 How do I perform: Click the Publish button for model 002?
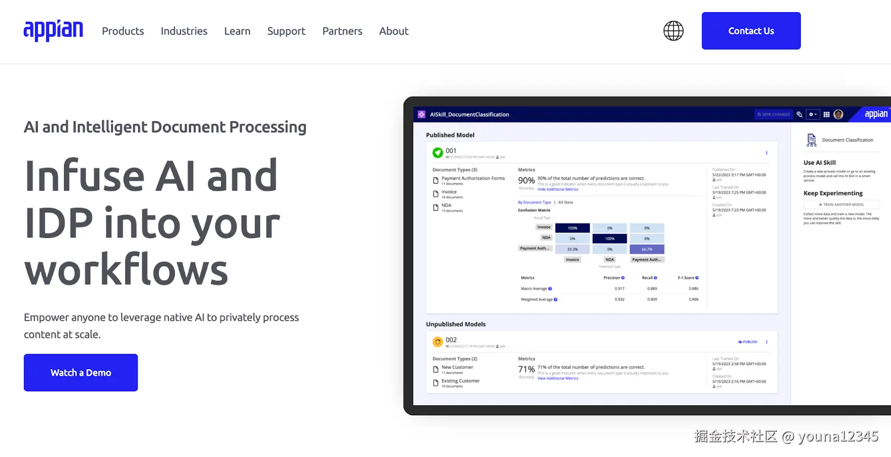748,342
